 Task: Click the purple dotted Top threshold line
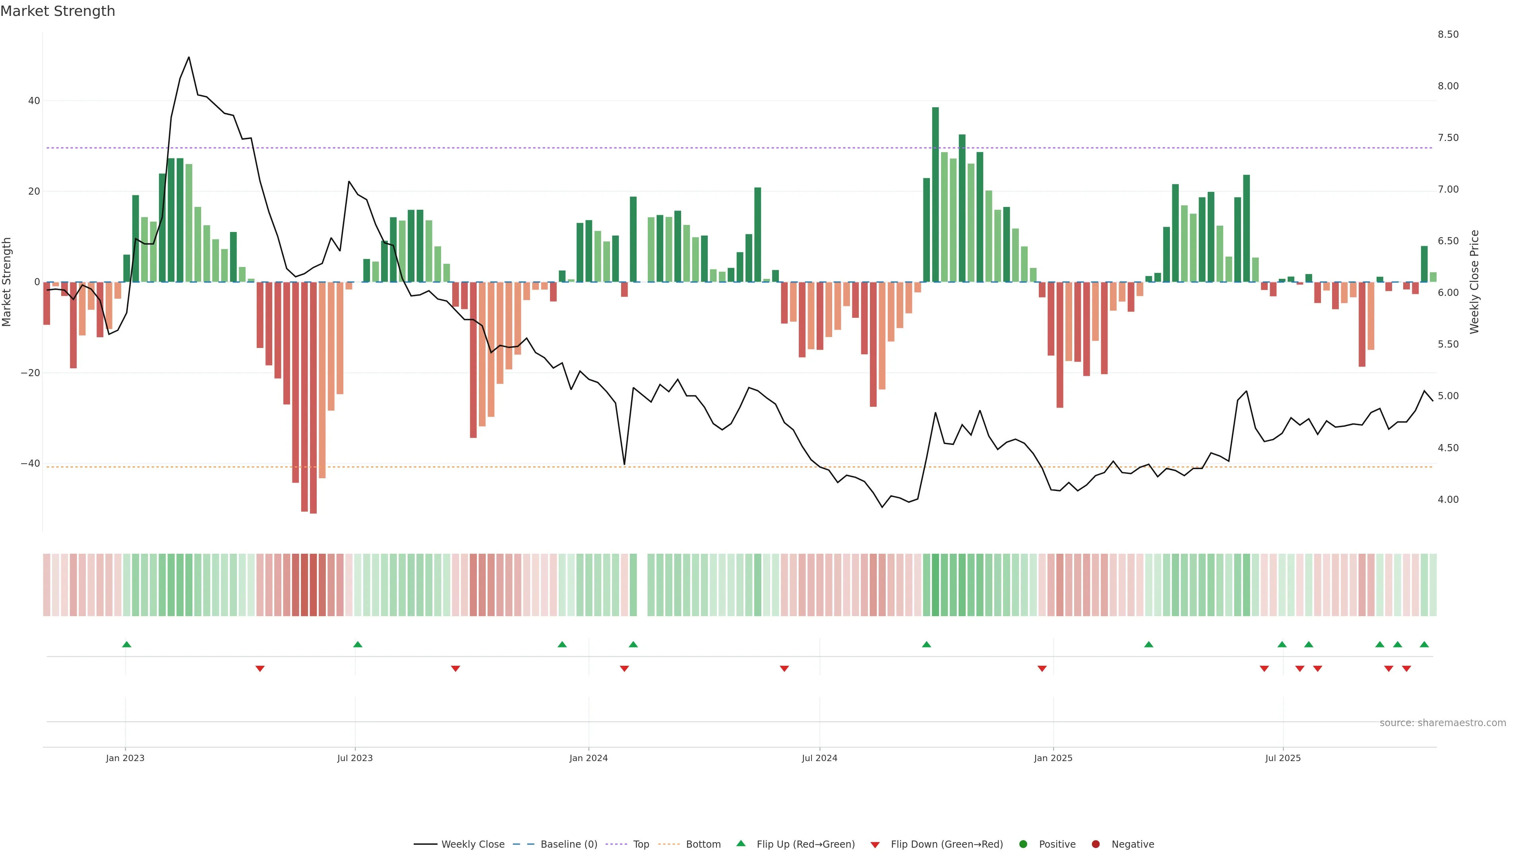point(711,148)
